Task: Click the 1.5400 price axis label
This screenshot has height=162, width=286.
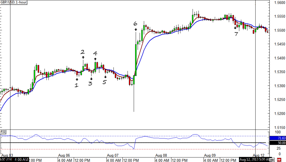Action: [x=280, y=58]
